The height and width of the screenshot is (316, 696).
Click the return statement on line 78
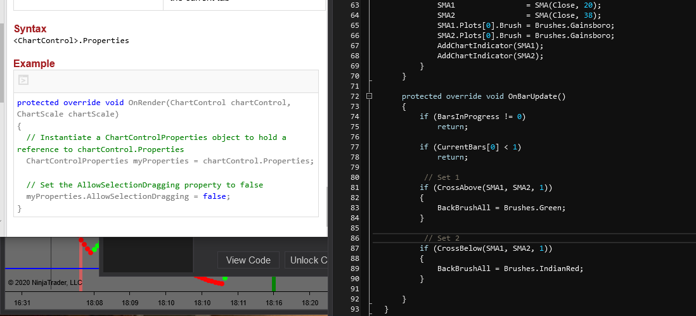(453, 157)
